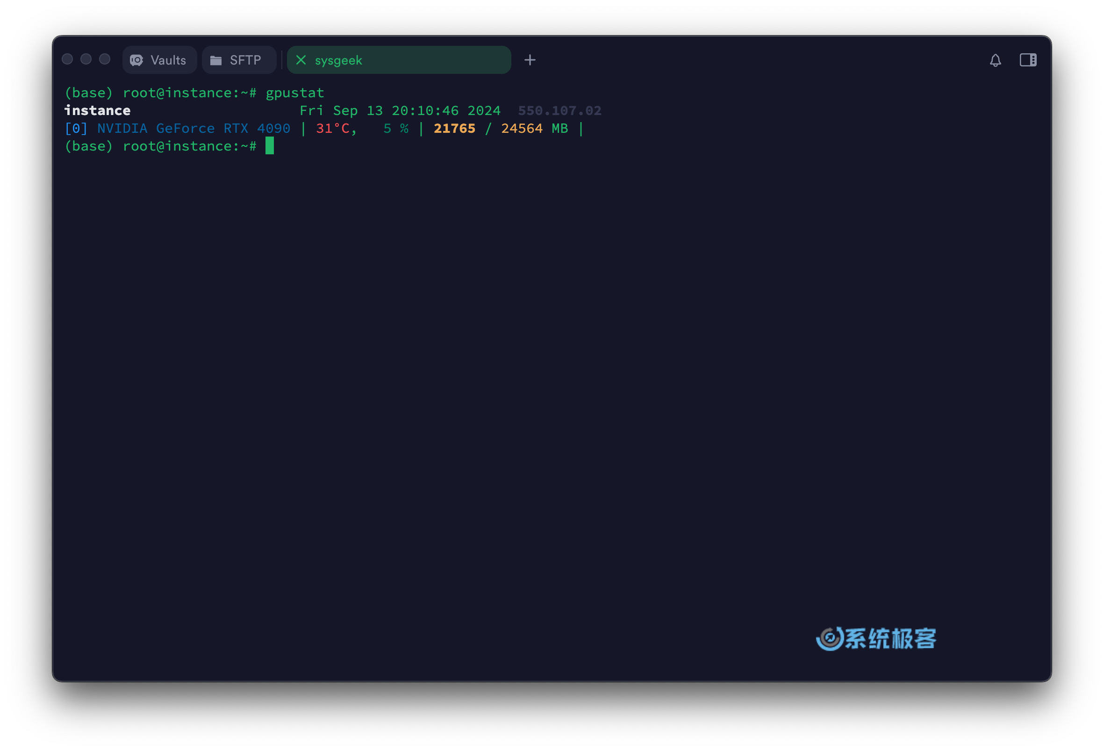
Task: Click the yellow minimize window light
Action: point(86,59)
